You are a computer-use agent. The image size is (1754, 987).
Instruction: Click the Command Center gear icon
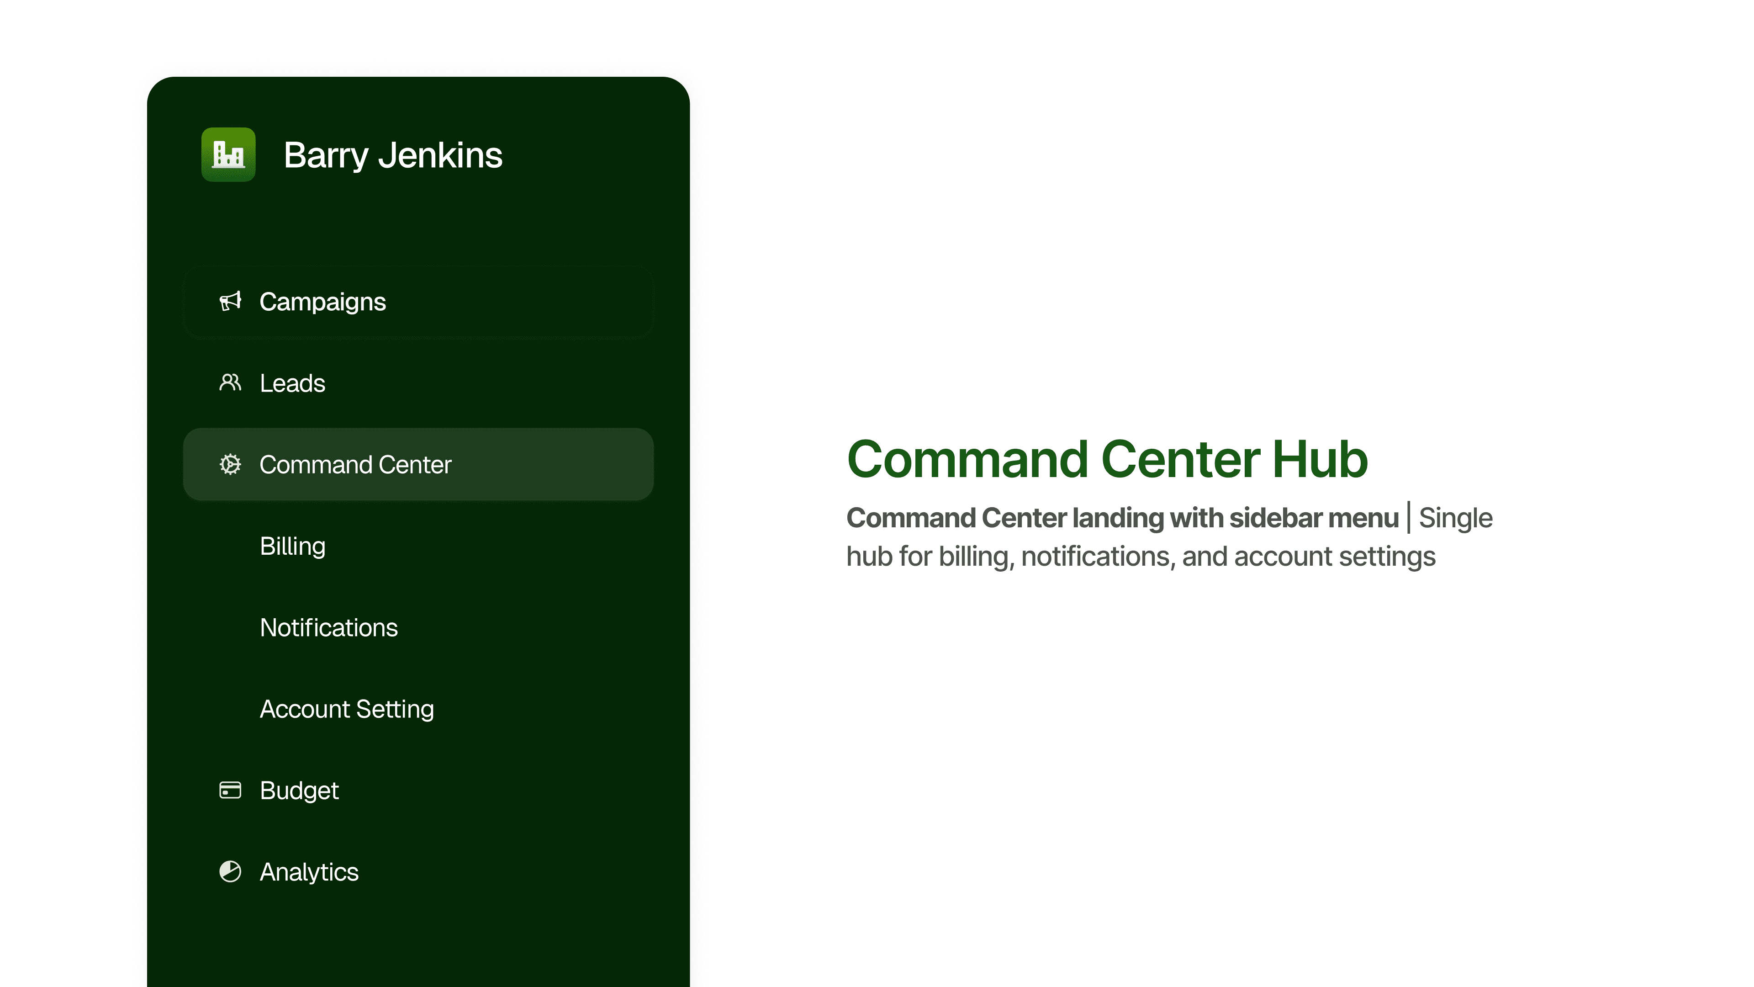pos(230,465)
